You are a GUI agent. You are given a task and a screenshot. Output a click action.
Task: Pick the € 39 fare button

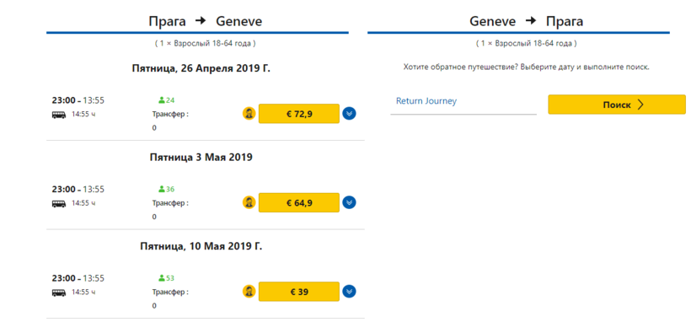(299, 292)
